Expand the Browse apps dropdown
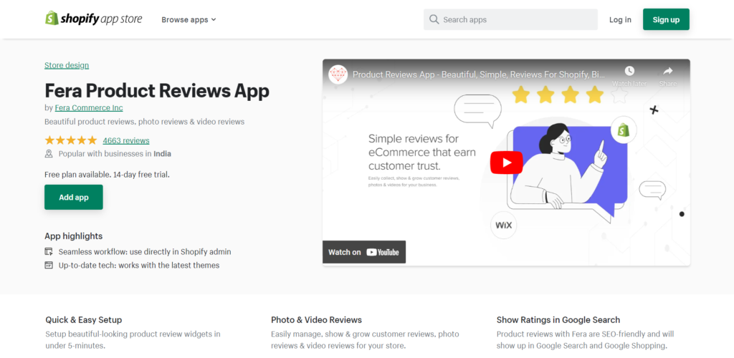Image resolution: width=734 pixels, height=358 pixels. click(189, 19)
